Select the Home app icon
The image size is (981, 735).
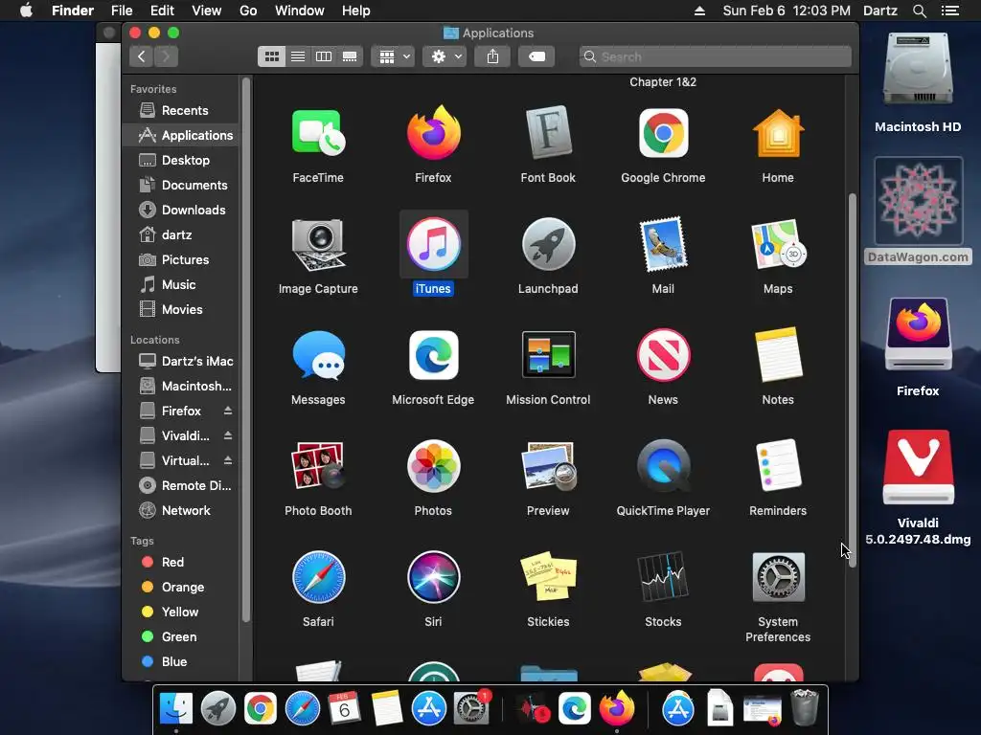[778, 133]
